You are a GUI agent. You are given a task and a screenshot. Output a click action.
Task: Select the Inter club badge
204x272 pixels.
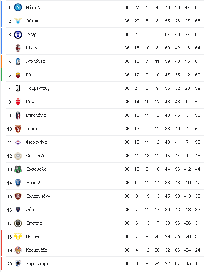tap(18, 35)
